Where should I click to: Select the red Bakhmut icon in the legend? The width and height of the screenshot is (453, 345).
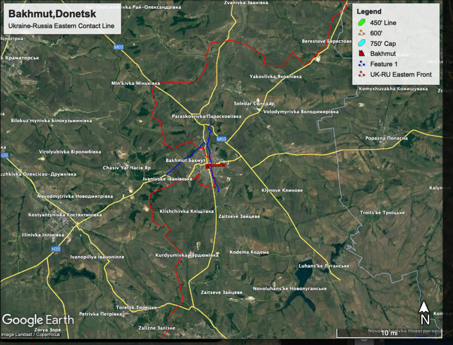[361, 54]
